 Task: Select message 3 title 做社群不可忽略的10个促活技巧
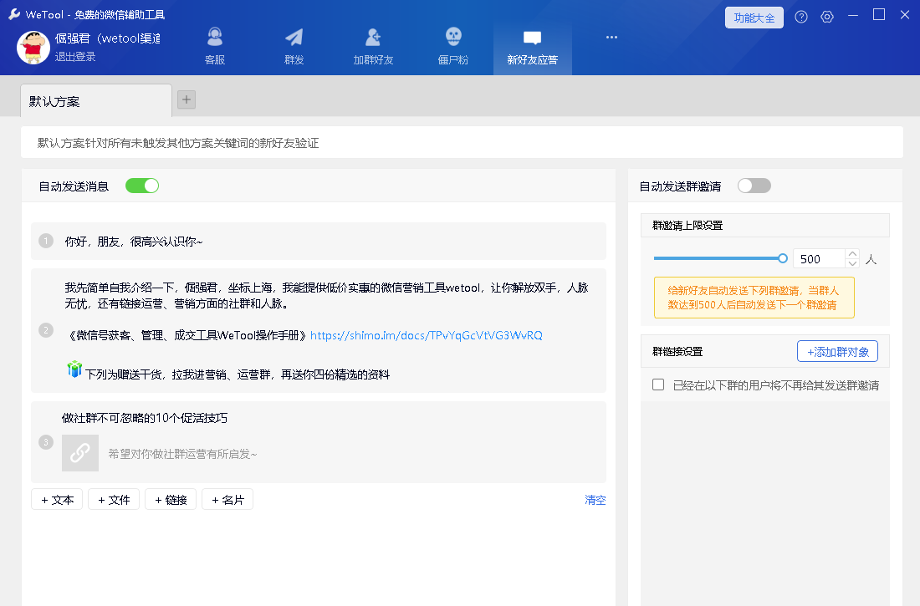pyautogui.click(x=145, y=418)
